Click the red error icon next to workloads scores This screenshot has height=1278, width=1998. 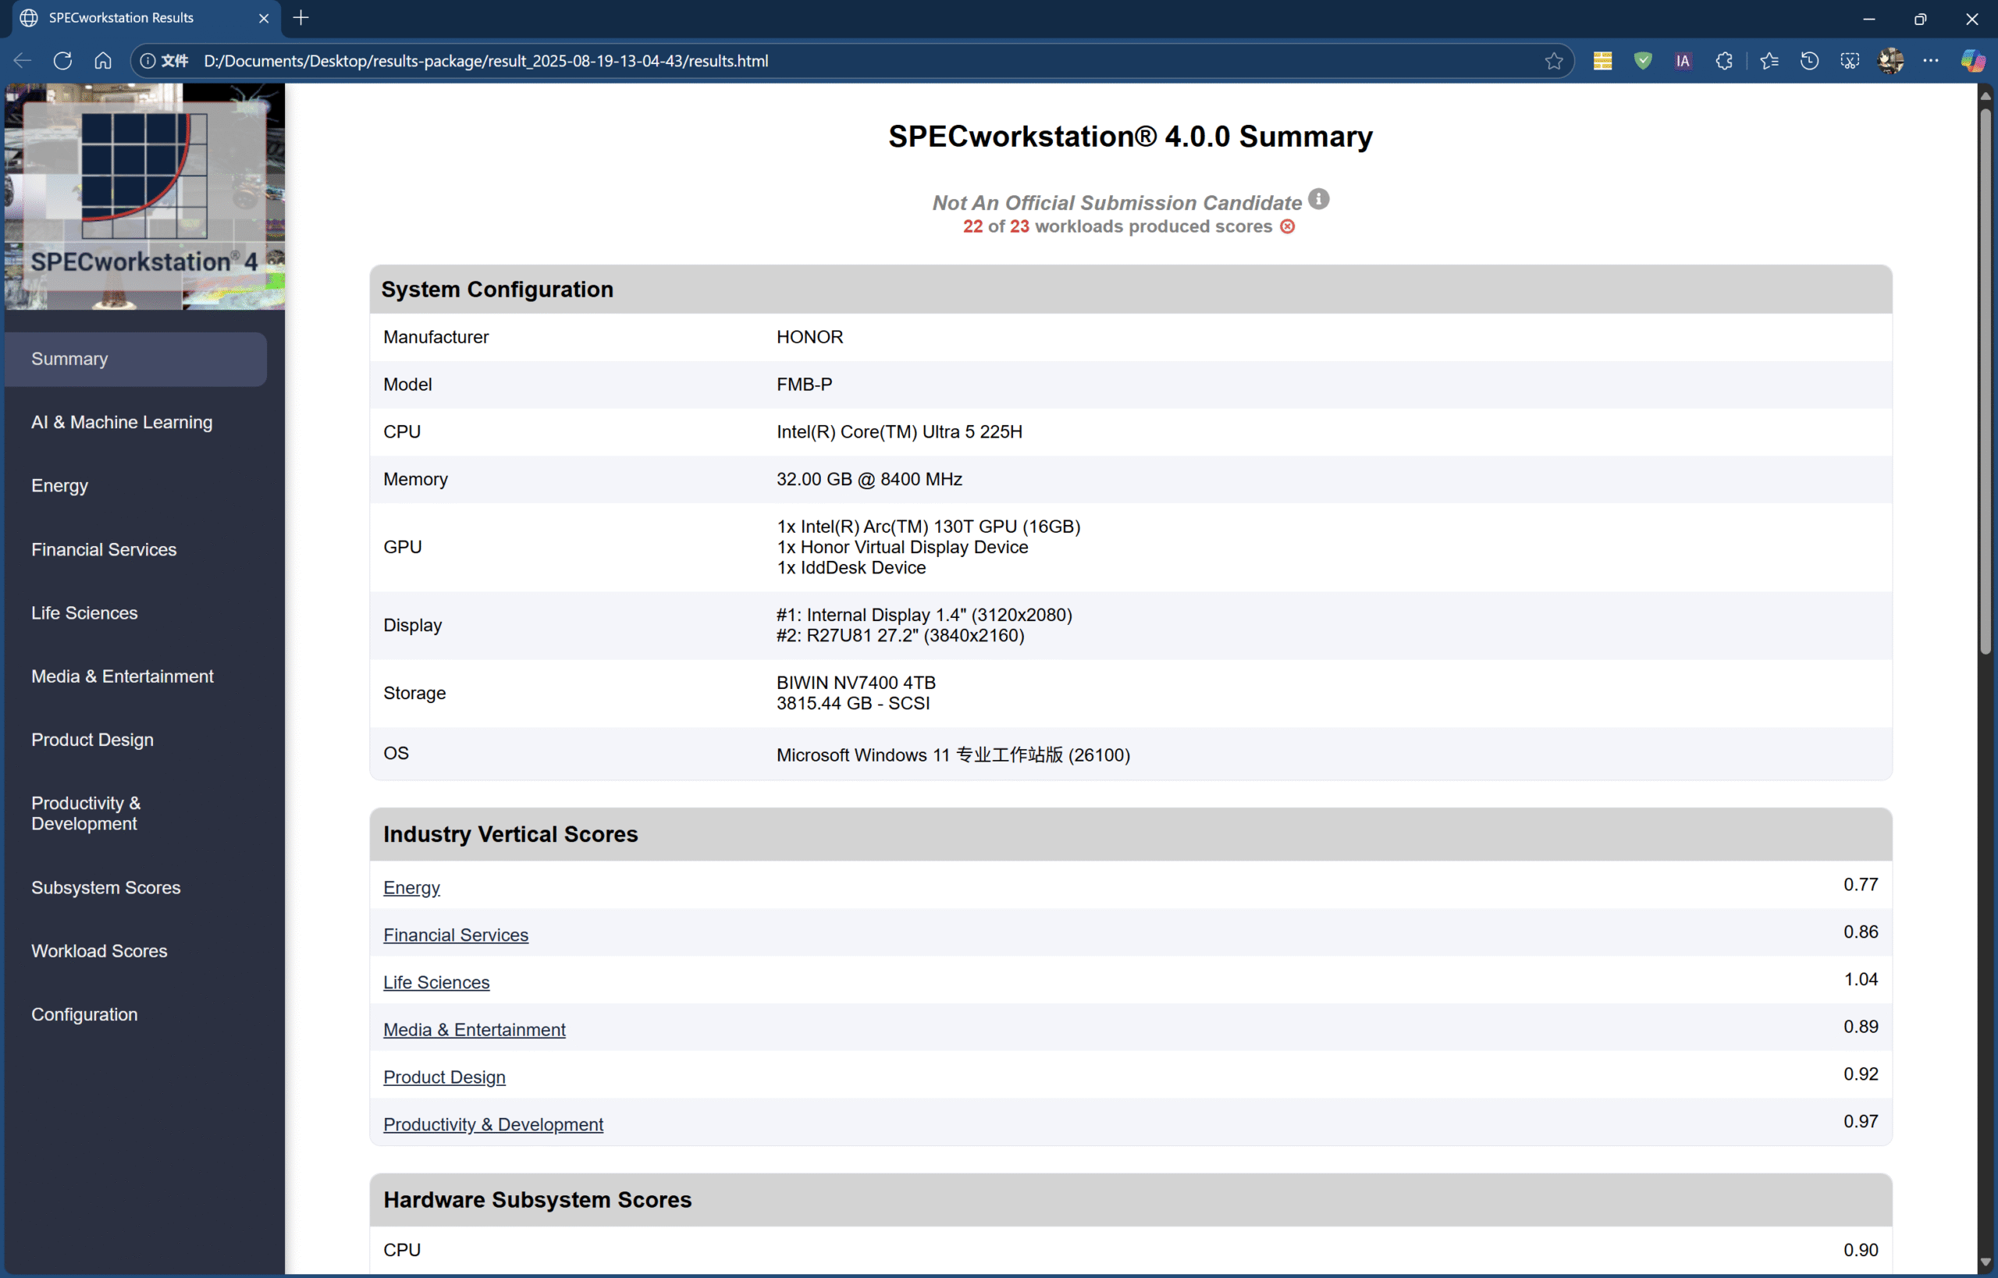pos(1288,226)
